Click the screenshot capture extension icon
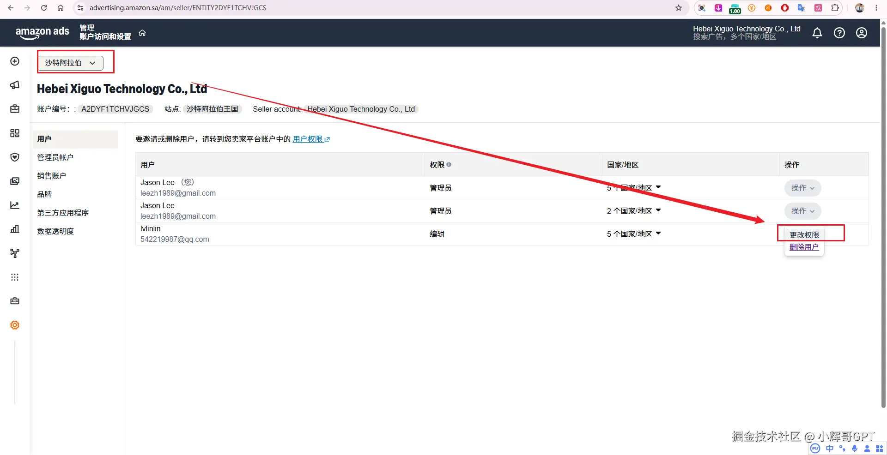 pos(702,8)
